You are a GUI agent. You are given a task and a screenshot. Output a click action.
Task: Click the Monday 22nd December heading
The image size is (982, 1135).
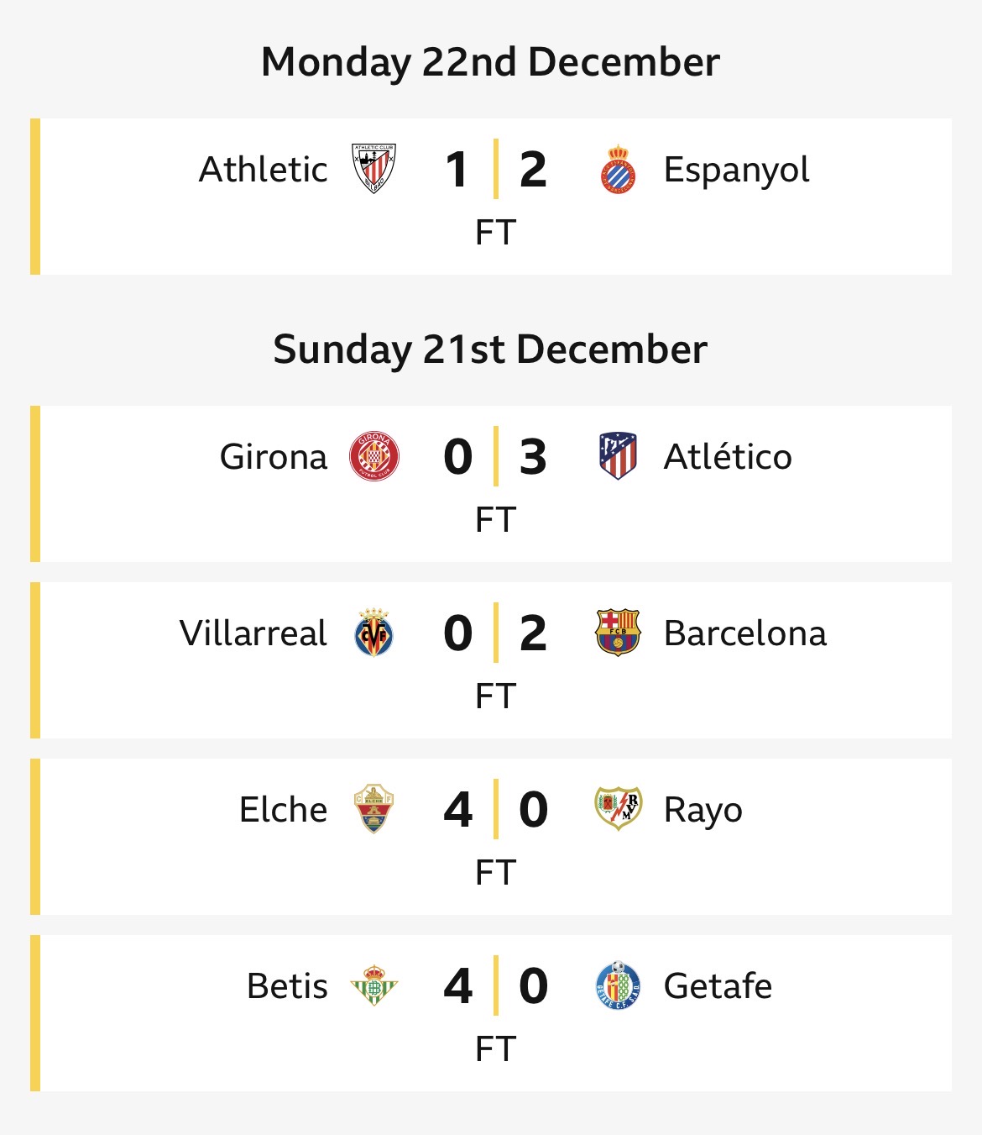[x=491, y=62]
